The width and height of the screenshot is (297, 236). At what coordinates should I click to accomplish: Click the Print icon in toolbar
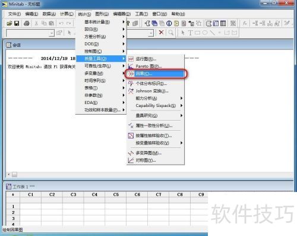(27, 23)
